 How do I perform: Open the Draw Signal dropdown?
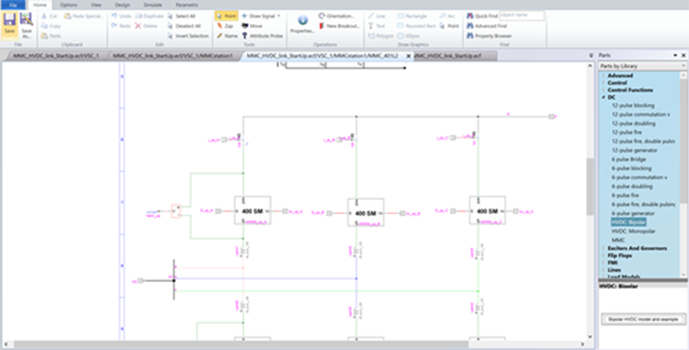pos(265,15)
